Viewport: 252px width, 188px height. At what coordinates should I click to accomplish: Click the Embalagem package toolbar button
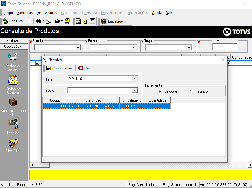[114, 21]
